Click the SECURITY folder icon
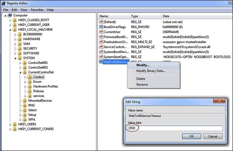The width and height of the screenshot is (233, 151). click(x=20, y=48)
